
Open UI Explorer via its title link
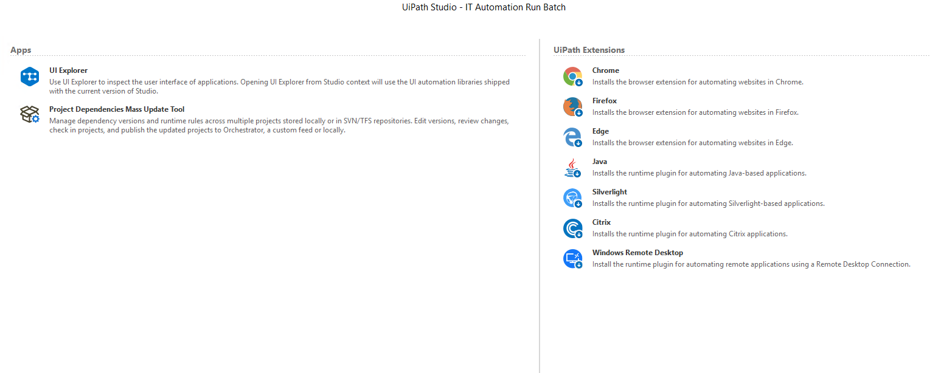[68, 70]
